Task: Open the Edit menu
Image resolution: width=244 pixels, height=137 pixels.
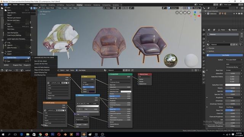Action: [x=10, y=5]
